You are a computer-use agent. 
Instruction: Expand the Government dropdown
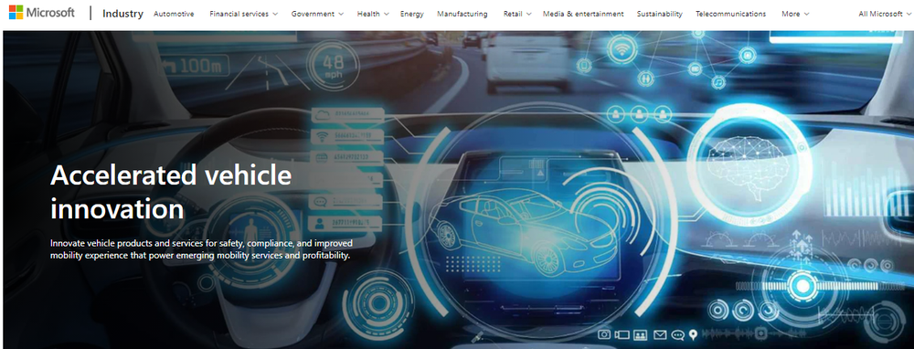317,14
